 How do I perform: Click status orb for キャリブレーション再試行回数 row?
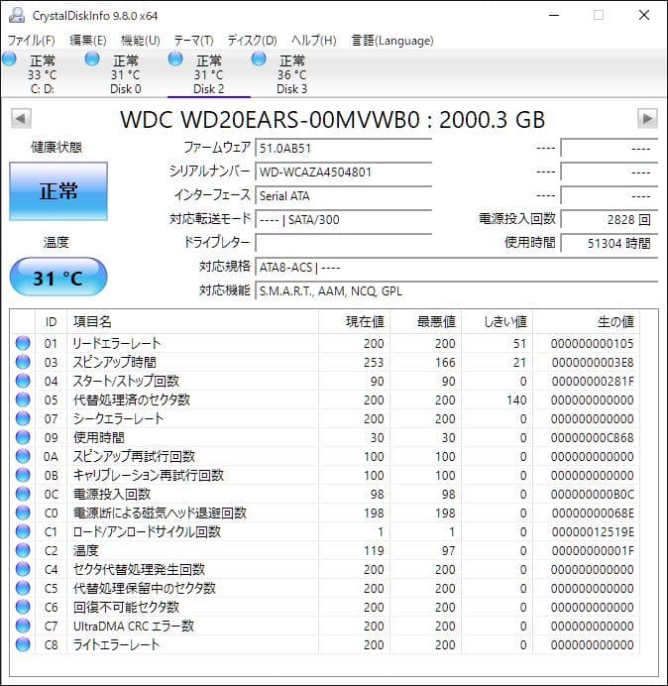coord(23,475)
